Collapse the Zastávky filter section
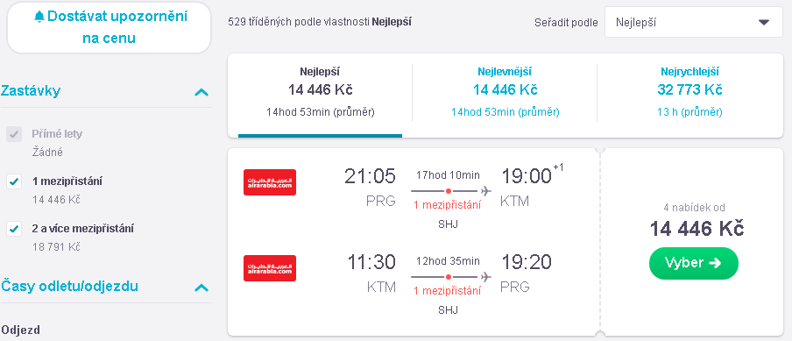This screenshot has height=341, width=792. point(202,92)
